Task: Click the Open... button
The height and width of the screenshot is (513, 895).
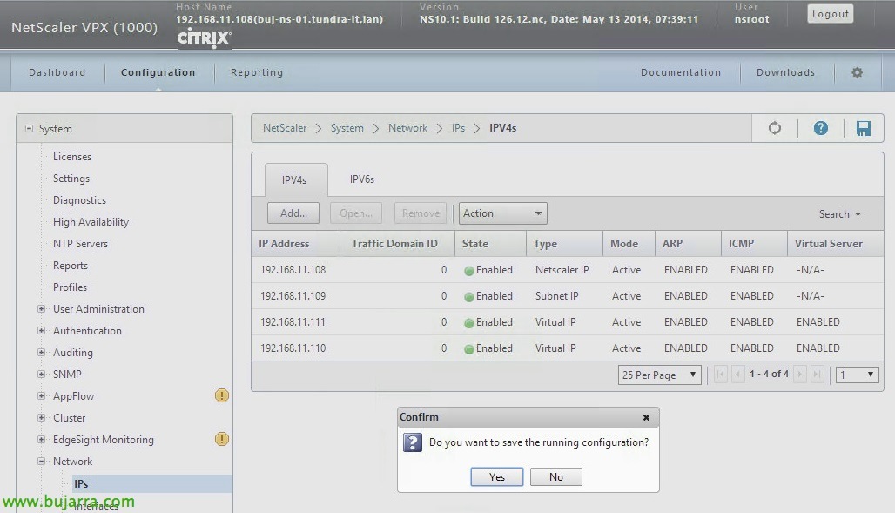Action: click(x=356, y=213)
